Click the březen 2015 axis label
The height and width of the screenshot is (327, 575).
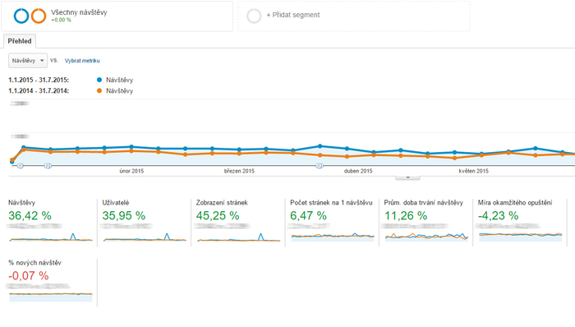click(239, 171)
